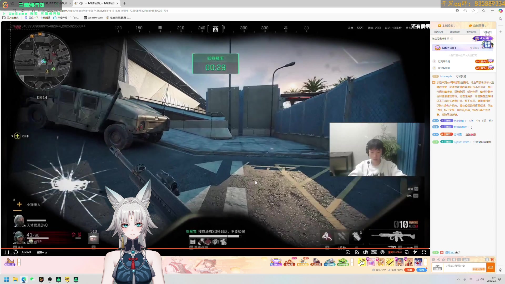Open bookmark 百度一下，你就知道
Image resolution: width=505 pixels, height=284 pixels.
[37, 18]
